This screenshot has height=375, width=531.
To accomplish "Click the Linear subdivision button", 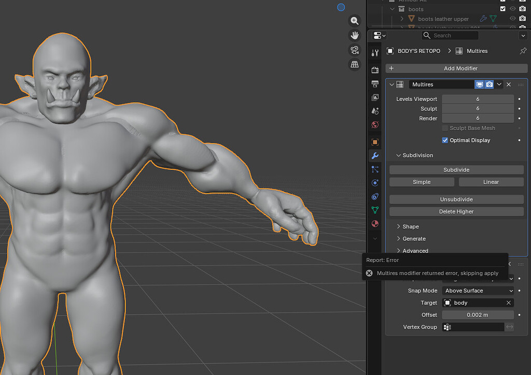I will tap(491, 182).
